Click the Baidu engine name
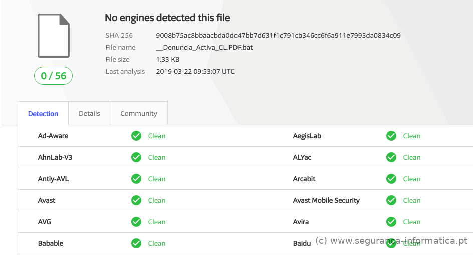Image resolution: width=473 pixels, height=255 pixels. tap(302, 243)
